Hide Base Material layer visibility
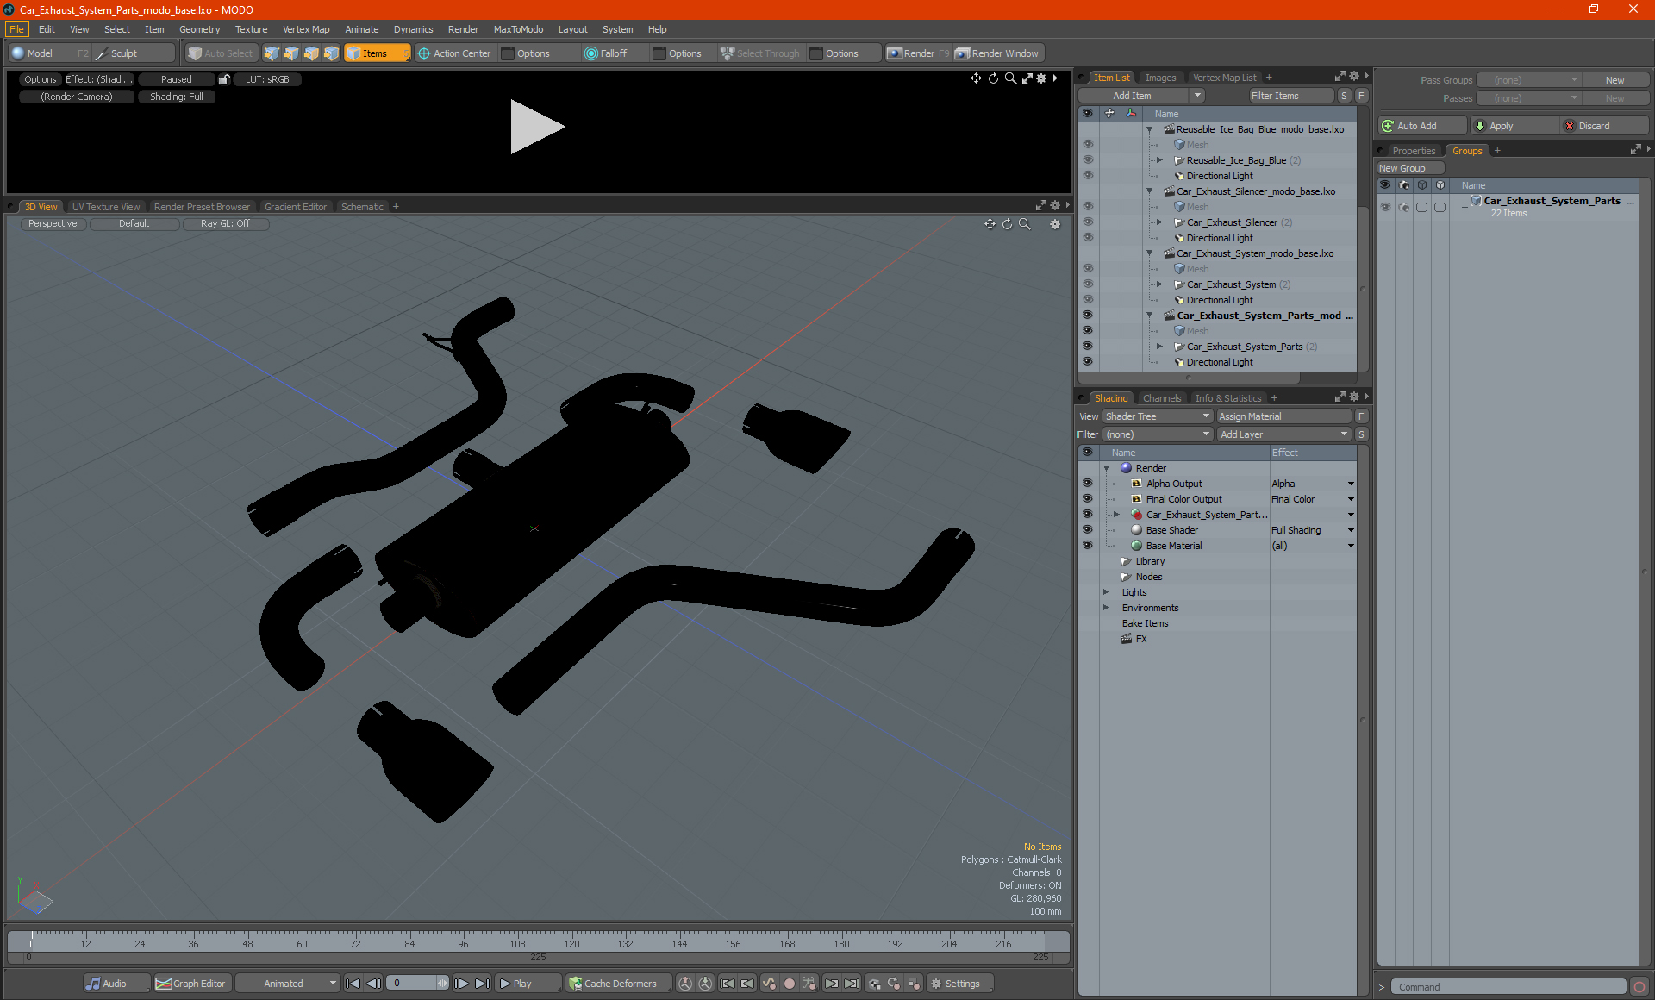Viewport: 1655px width, 1000px height. point(1087,546)
